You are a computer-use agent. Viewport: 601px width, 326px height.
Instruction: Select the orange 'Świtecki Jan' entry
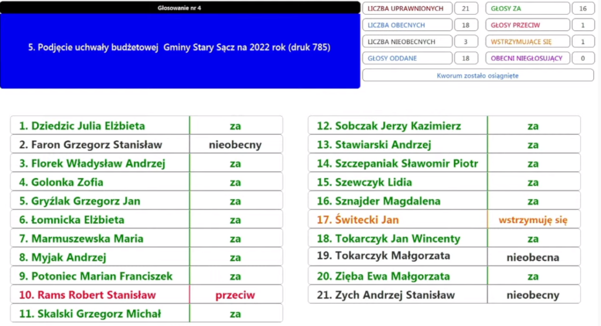pyautogui.click(x=398, y=220)
